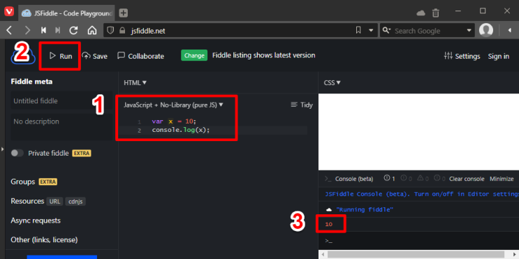Click the console input prompt
The image size is (519, 259).
[x=418, y=241]
